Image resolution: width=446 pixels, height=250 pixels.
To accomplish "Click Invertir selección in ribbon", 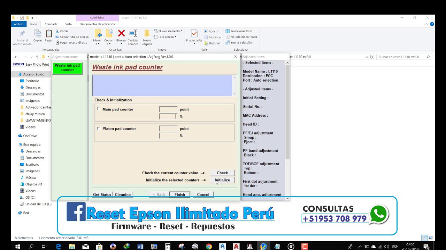I will coord(239,43).
